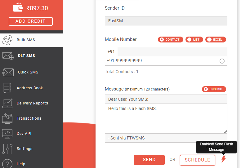241x168 pixels.
Task: Open Bulk SMS envelope icon
Action: [x=7, y=40]
